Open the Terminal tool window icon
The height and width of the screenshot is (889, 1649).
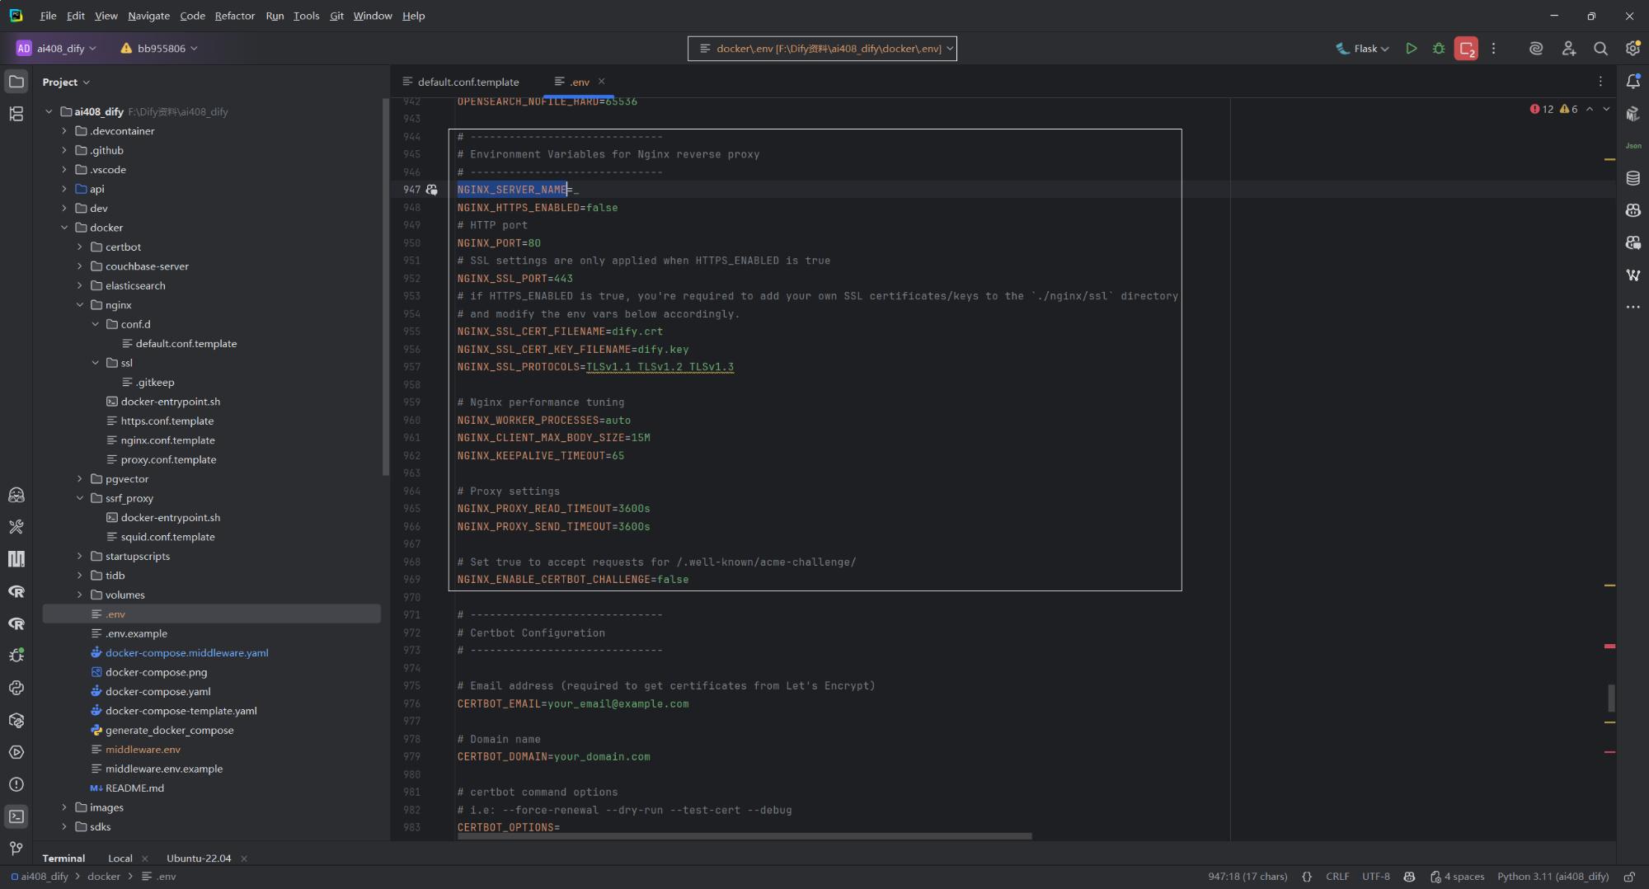pyautogui.click(x=16, y=816)
